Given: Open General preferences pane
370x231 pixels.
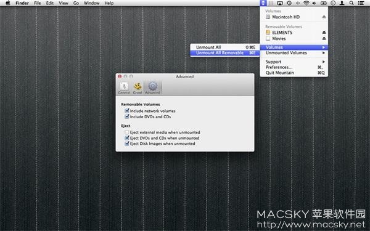Looking at the screenshot, I should 124,87.
